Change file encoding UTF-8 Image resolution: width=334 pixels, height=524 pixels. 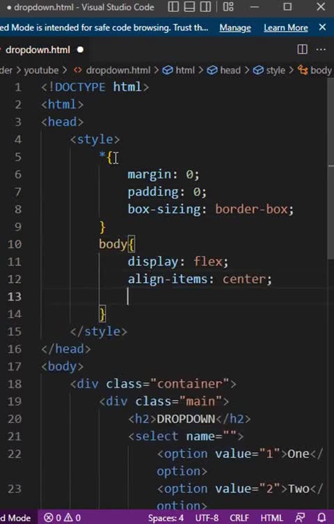pyautogui.click(x=207, y=518)
